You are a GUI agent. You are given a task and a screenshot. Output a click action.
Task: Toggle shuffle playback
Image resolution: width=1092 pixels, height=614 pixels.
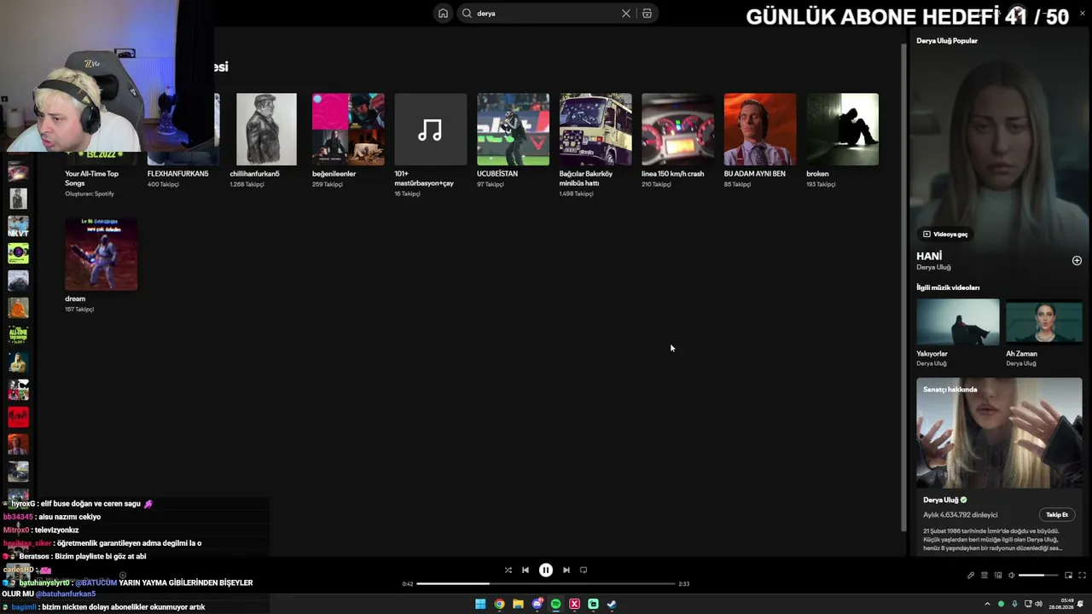tap(508, 571)
